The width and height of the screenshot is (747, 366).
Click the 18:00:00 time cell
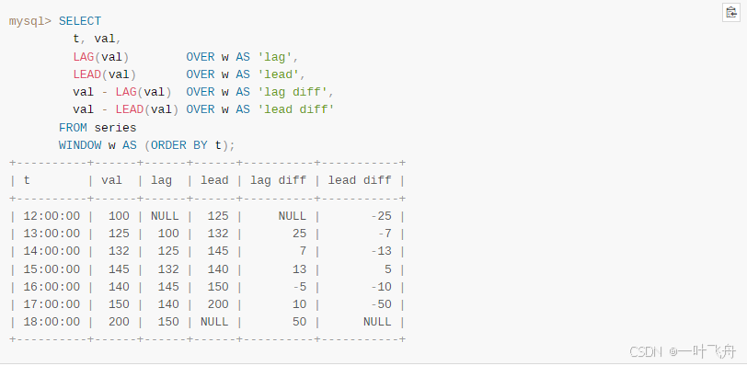pos(52,322)
